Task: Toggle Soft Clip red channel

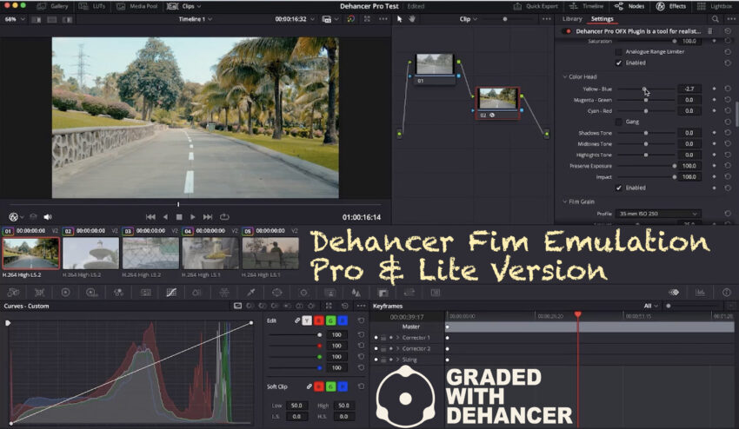Action: pyautogui.click(x=318, y=386)
